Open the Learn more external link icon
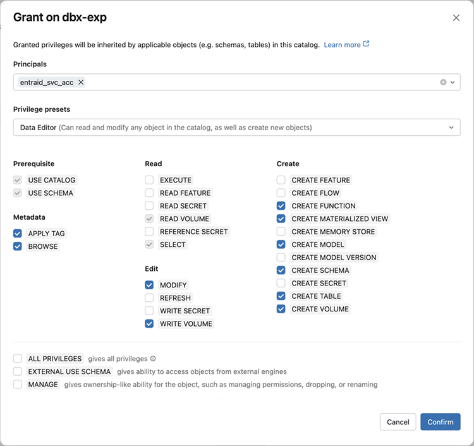 pos(366,44)
